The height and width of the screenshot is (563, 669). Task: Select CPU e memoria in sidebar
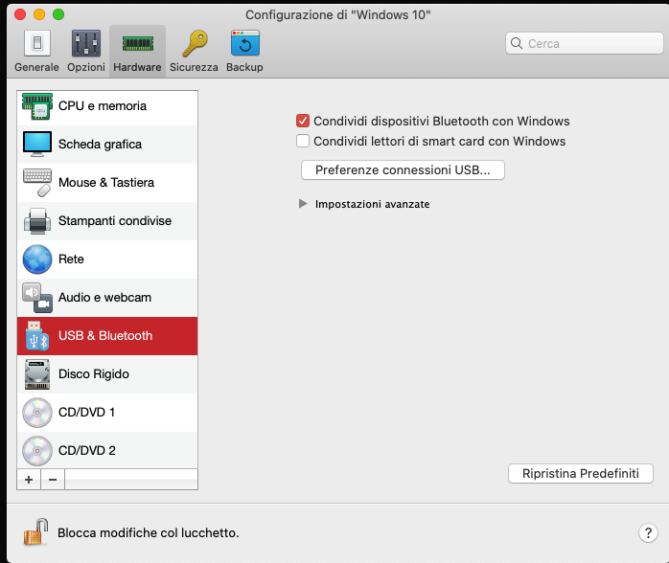point(107,106)
